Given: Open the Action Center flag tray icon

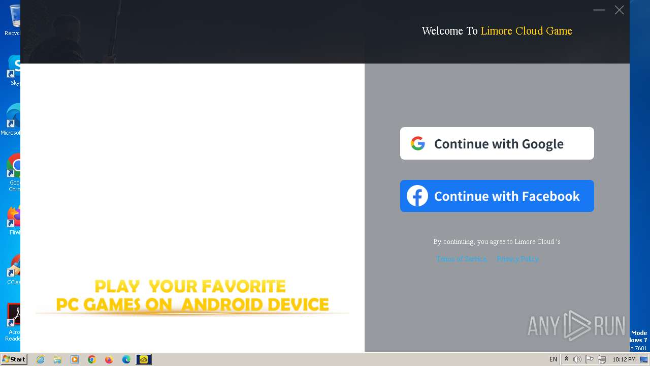Looking at the screenshot, I should point(590,359).
